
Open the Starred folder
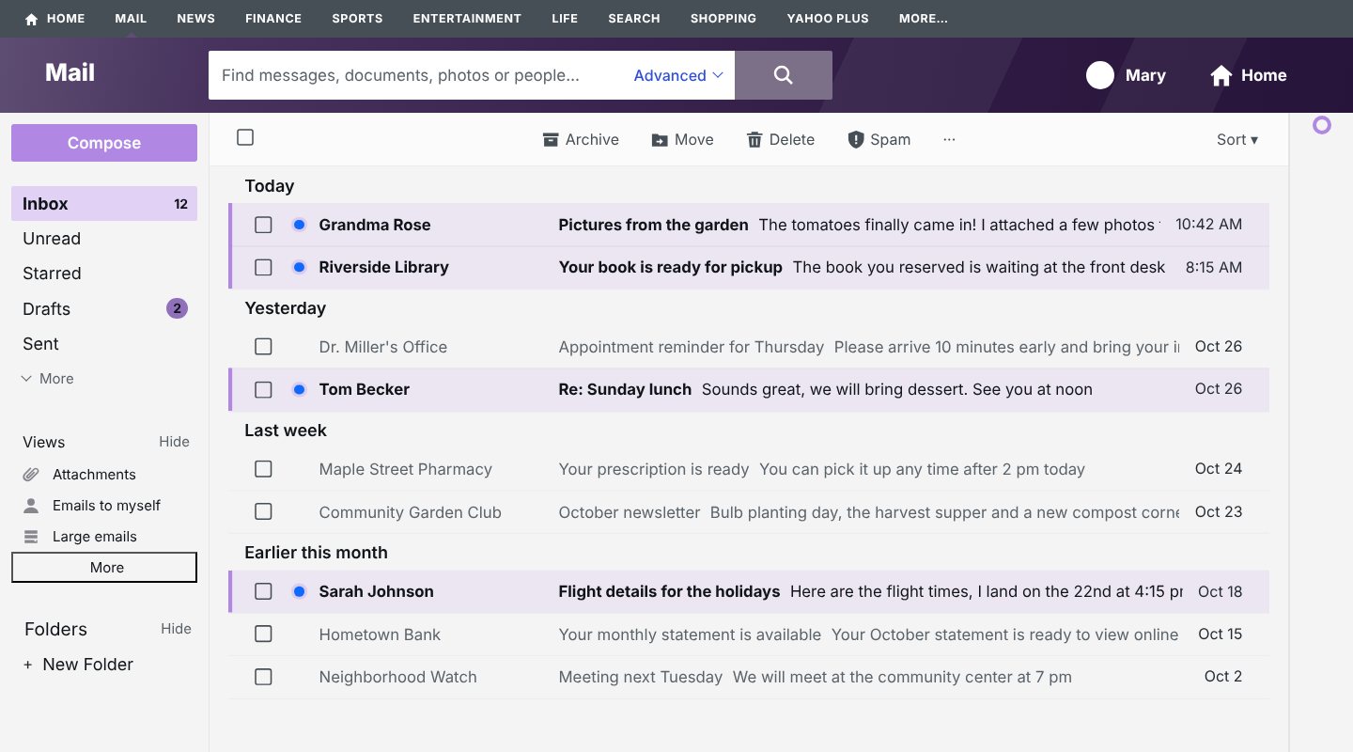(104, 274)
